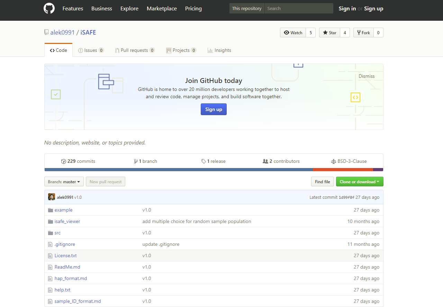The width and height of the screenshot is (443, 307).
Task: Click the blue segment of the language bar
Action: pyautogui.click(x=179, y=170)
